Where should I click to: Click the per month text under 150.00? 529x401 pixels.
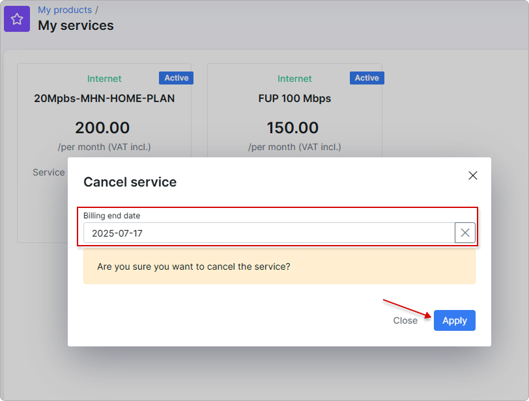coord(294,147)
